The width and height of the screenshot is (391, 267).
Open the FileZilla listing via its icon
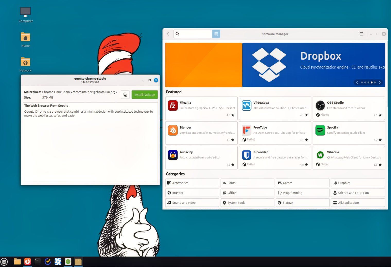(173, 105)
